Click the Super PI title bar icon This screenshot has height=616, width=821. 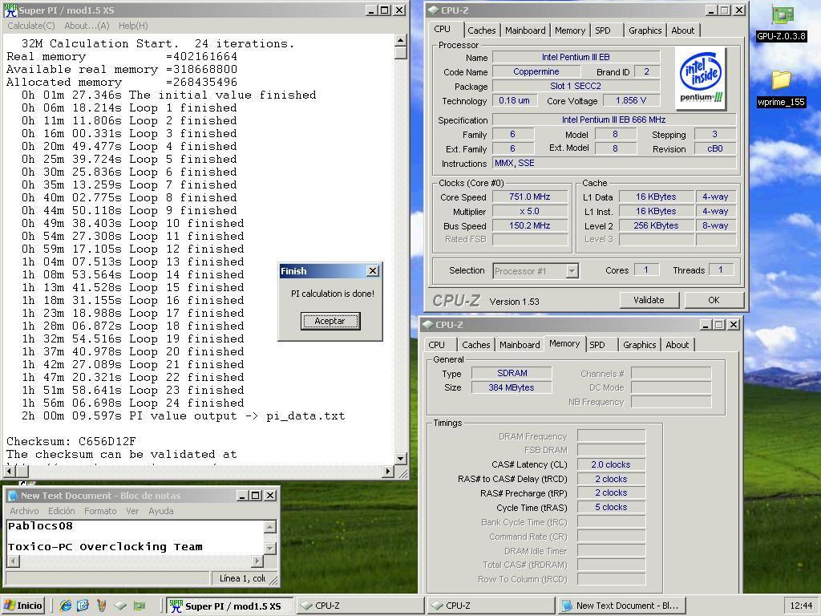click(10, 10)
